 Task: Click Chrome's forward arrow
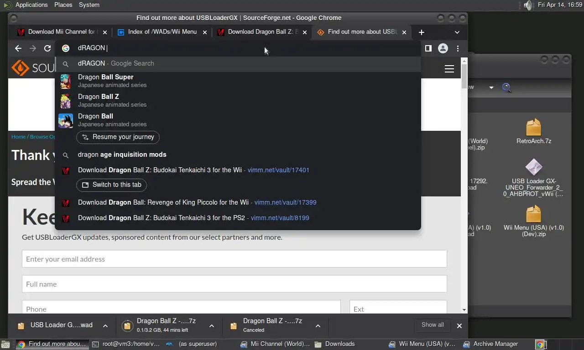tap(33, 48)
